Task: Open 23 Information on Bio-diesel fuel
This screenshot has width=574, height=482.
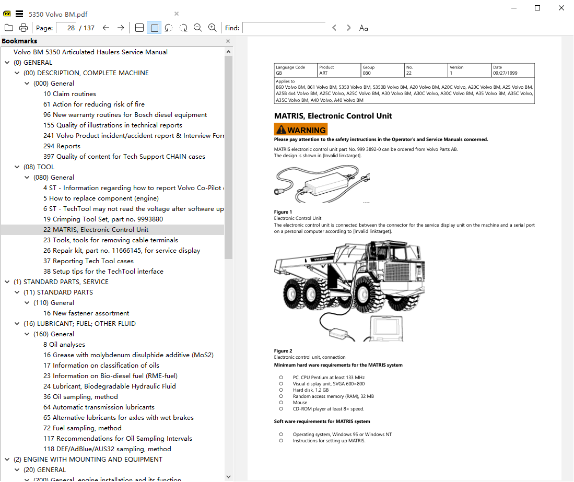Action: (x=111, y=376)
